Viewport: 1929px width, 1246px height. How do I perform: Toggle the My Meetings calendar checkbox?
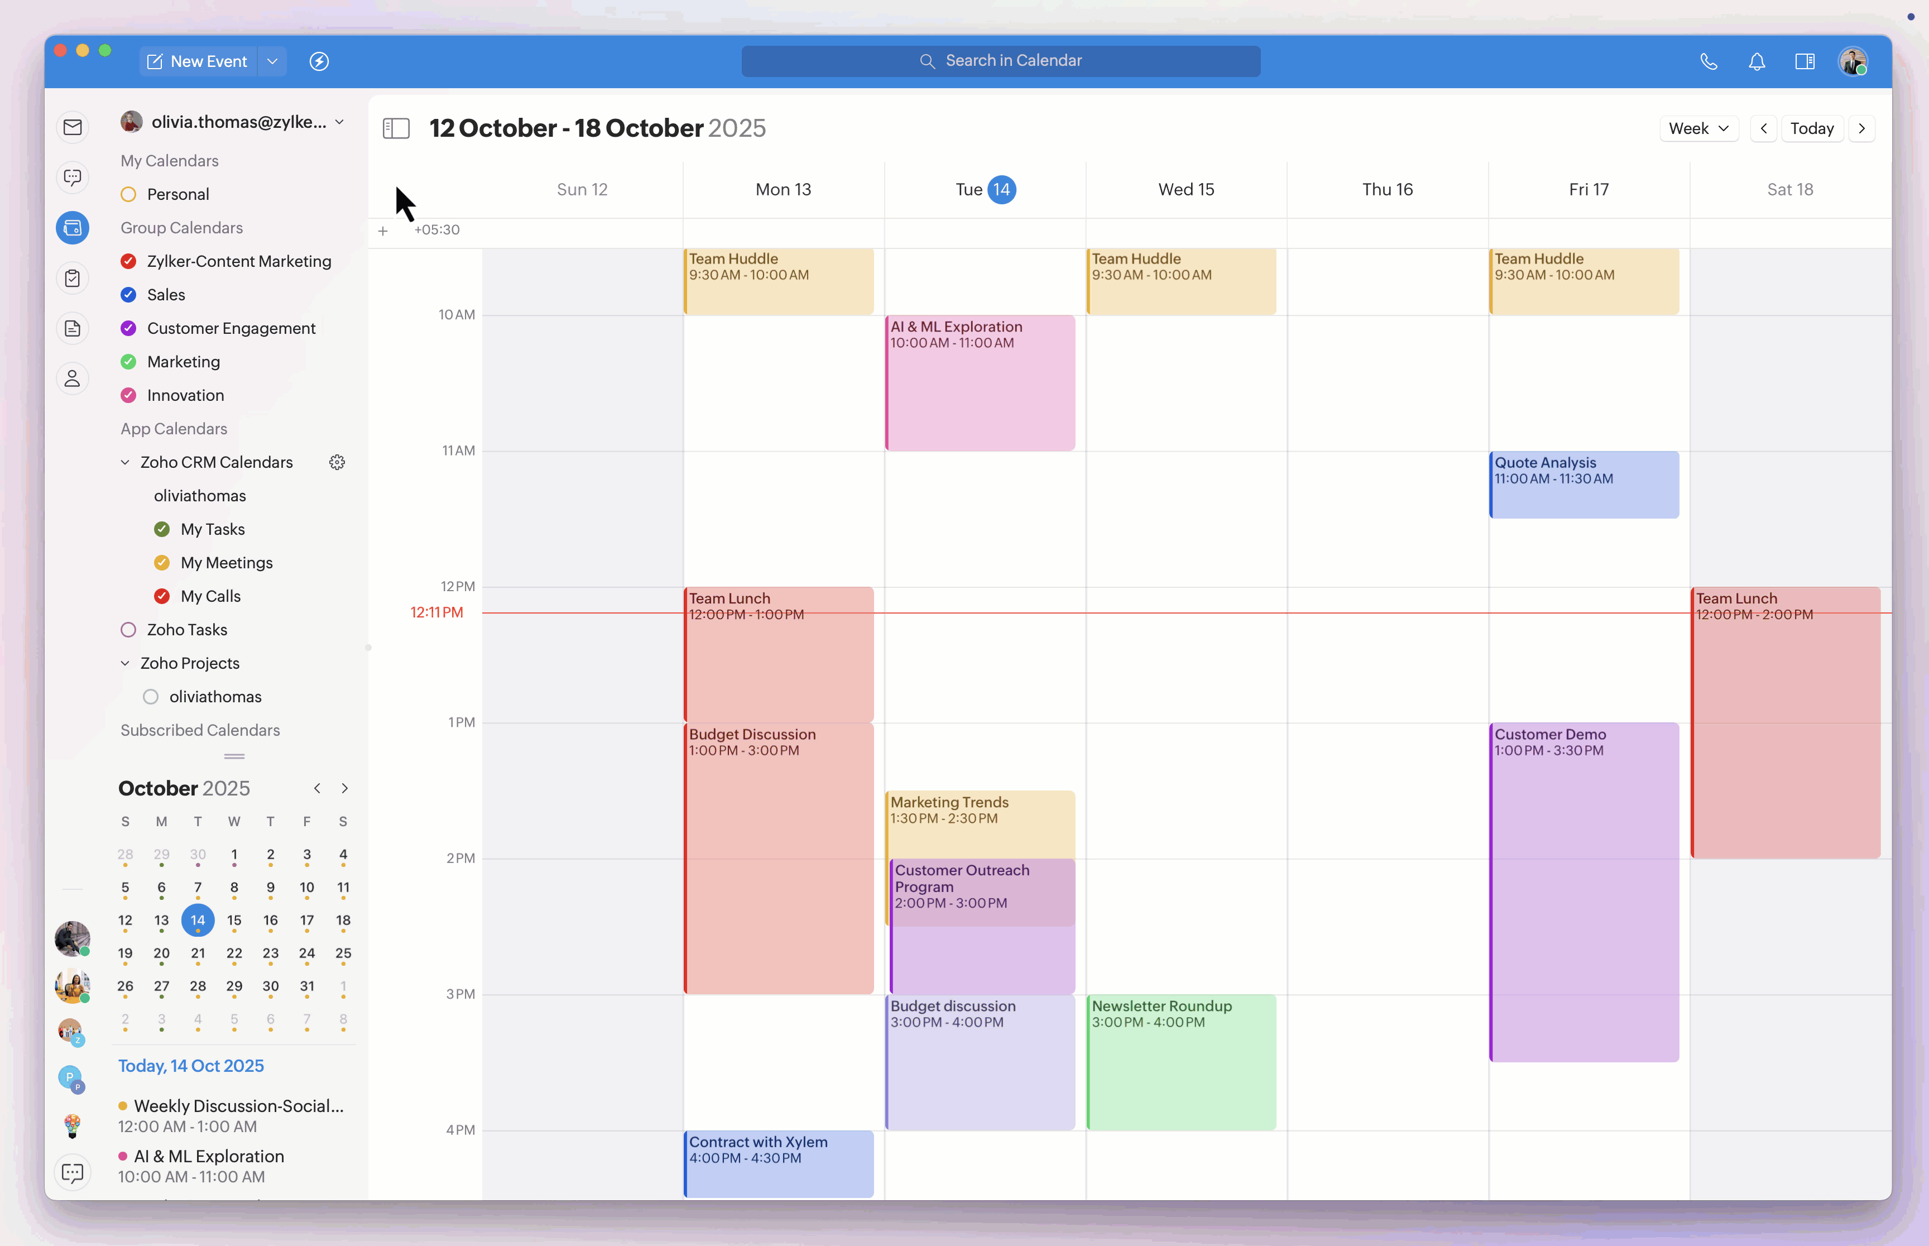pos(162,562)
